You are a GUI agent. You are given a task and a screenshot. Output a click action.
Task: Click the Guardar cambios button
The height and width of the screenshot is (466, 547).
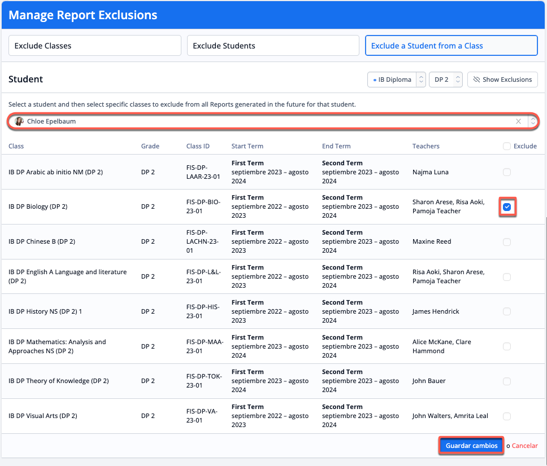click(x=471, y=446)
